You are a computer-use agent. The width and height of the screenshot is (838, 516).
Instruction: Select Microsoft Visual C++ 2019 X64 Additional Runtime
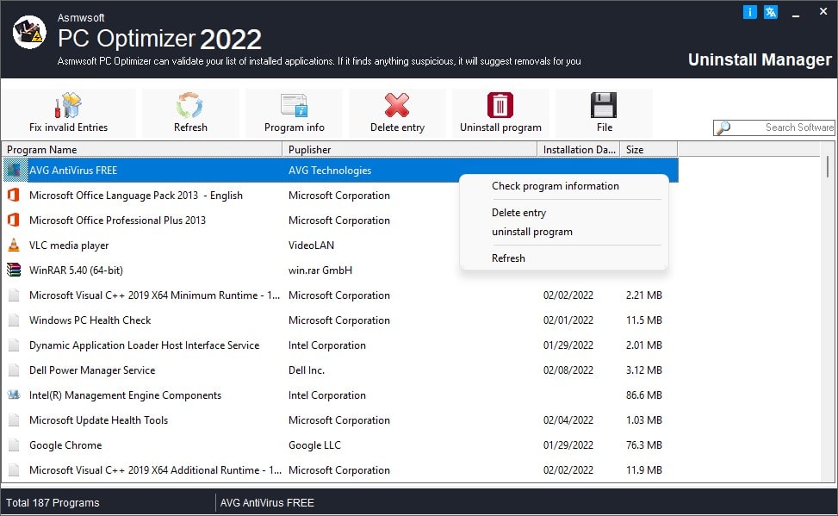155,470
